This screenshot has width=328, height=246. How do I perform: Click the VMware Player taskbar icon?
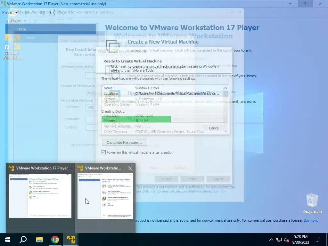coord(71,240)
